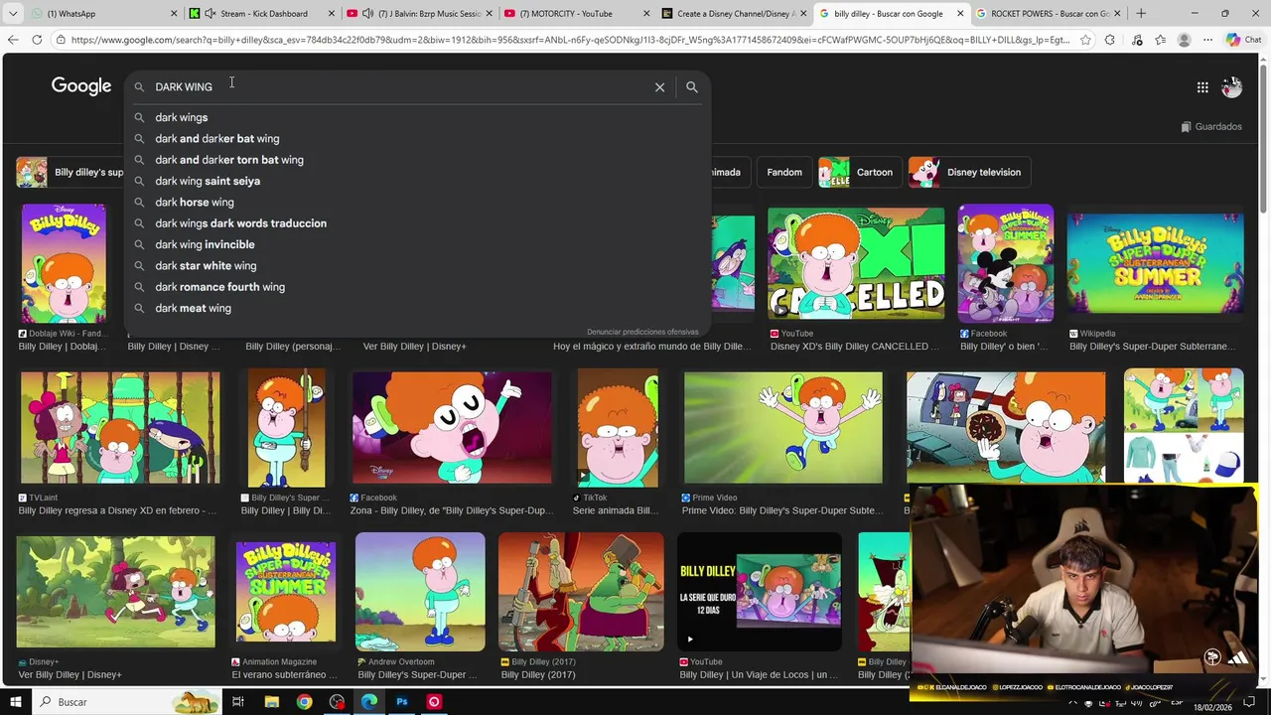Open the Prime Video Billy Dilley image
Image resolution: width=1271 pixels, height=715 pixels.
tap(782, 428)
